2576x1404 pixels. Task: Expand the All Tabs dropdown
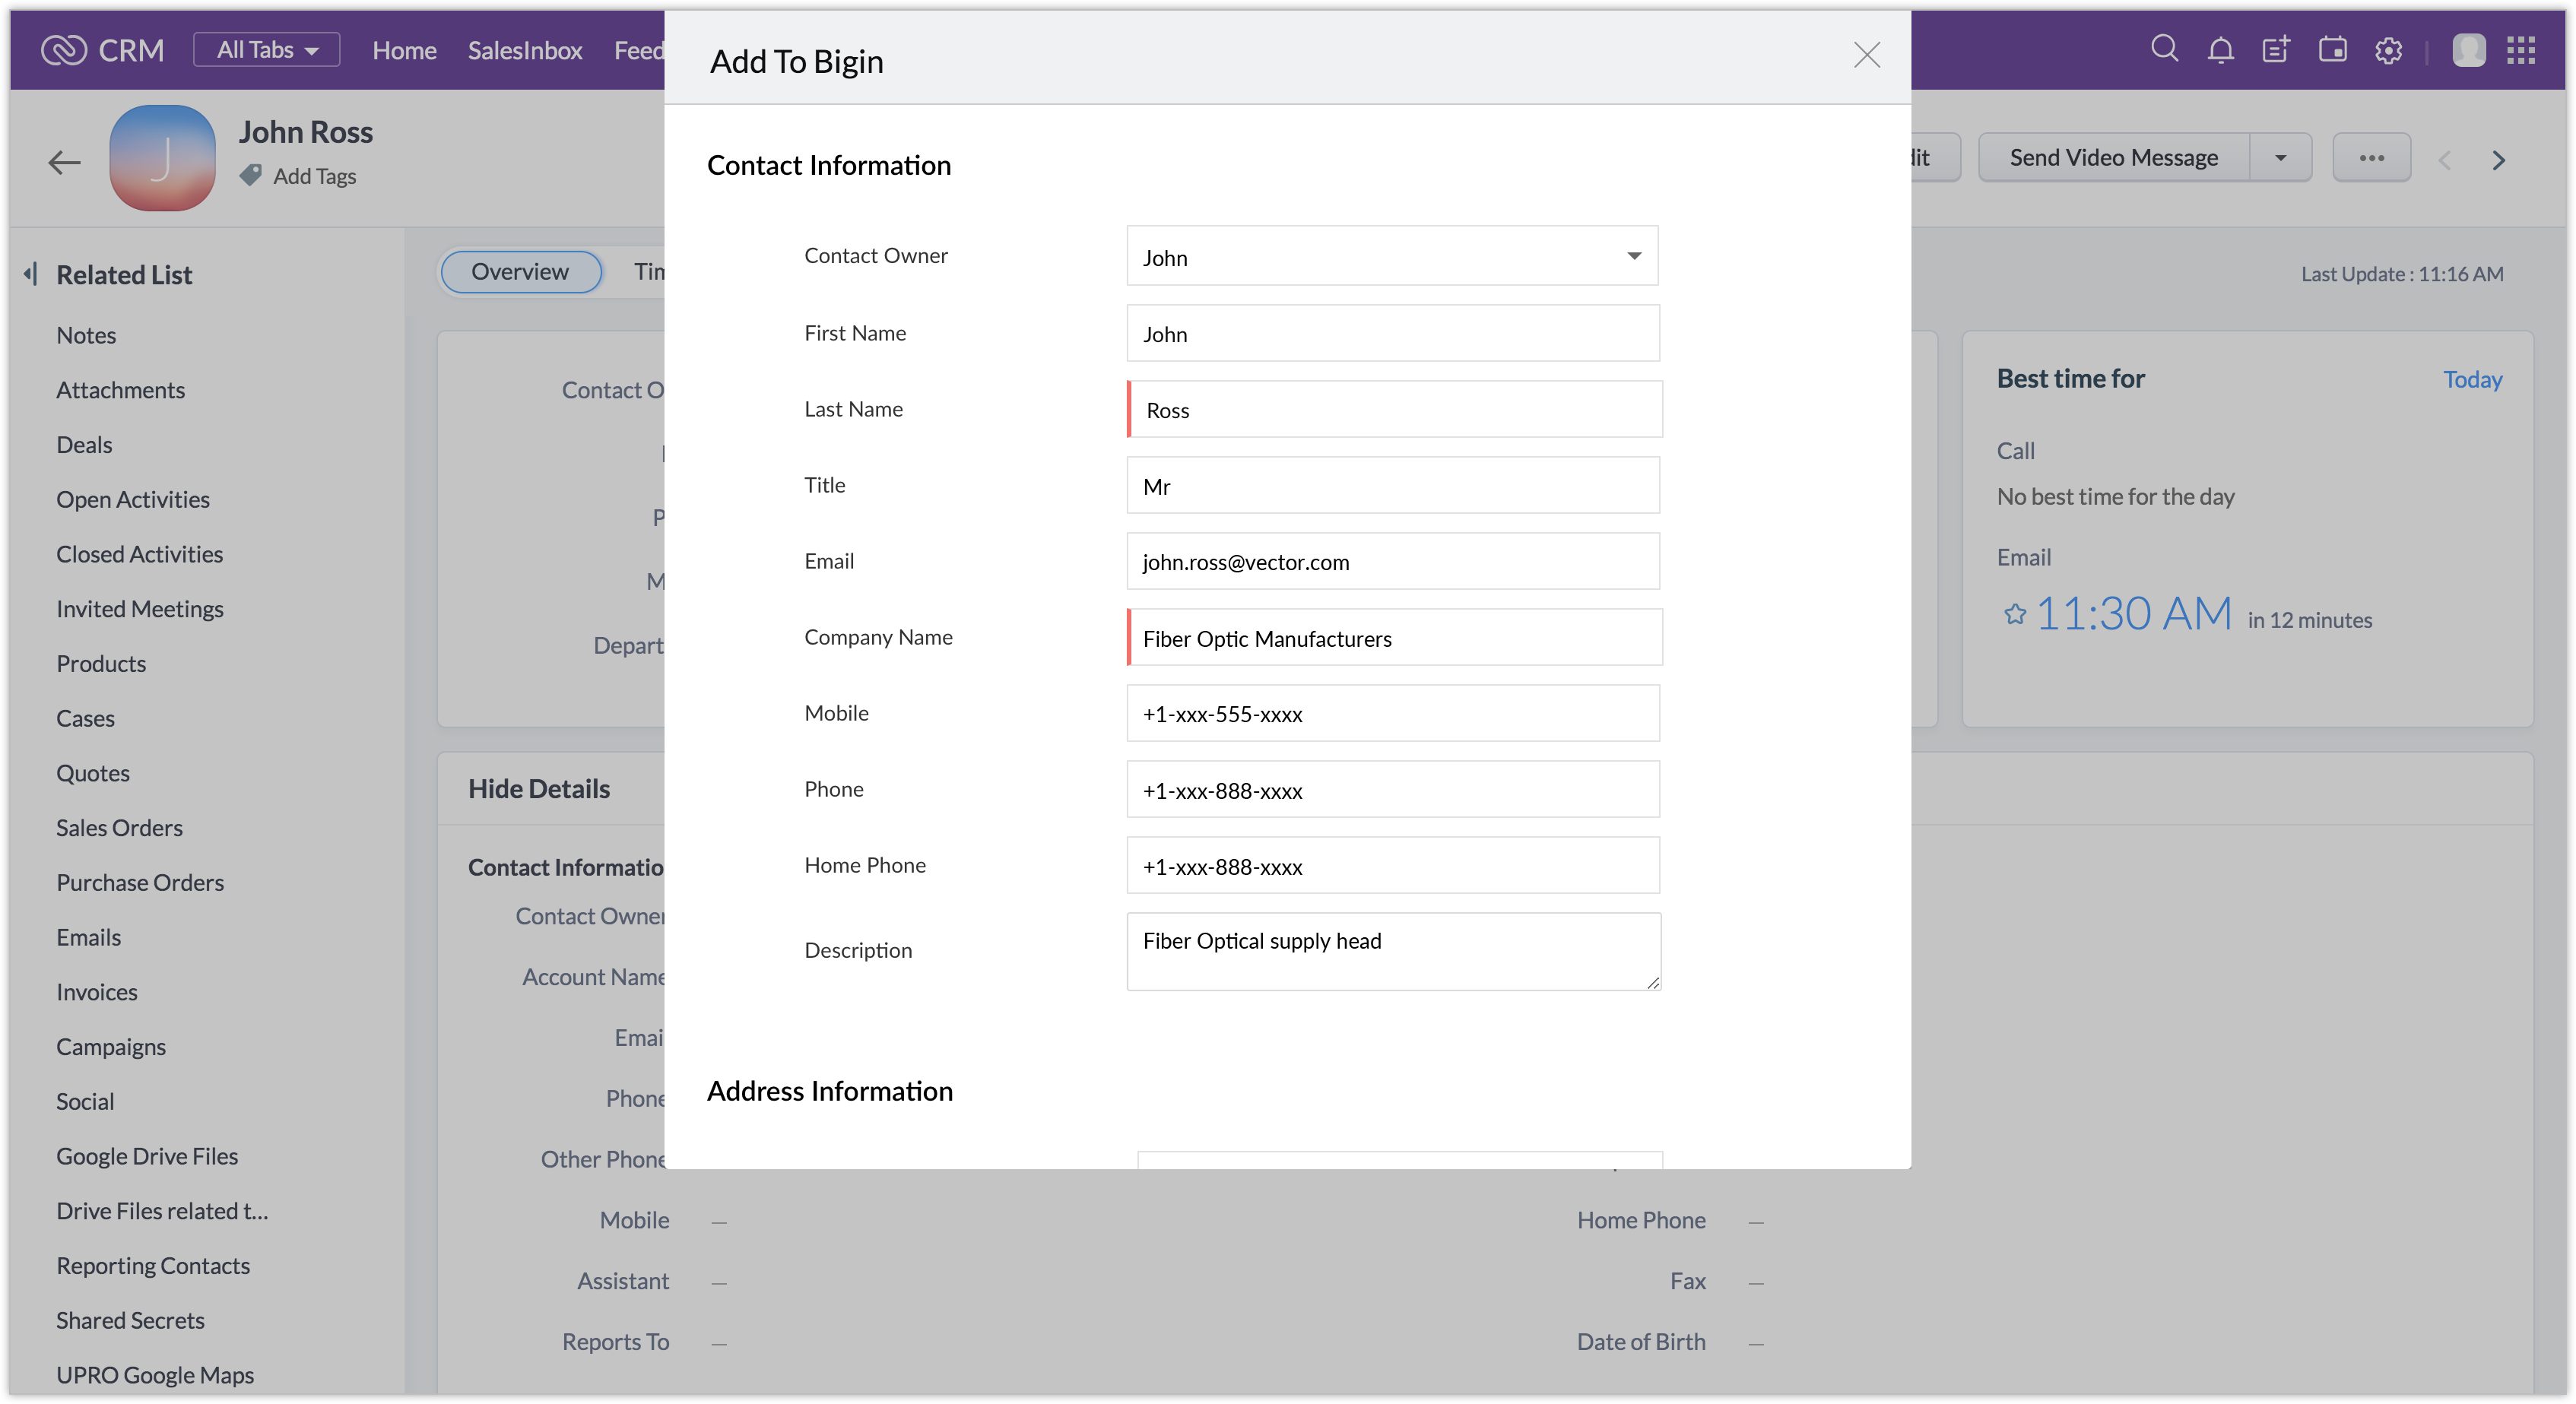266,50
